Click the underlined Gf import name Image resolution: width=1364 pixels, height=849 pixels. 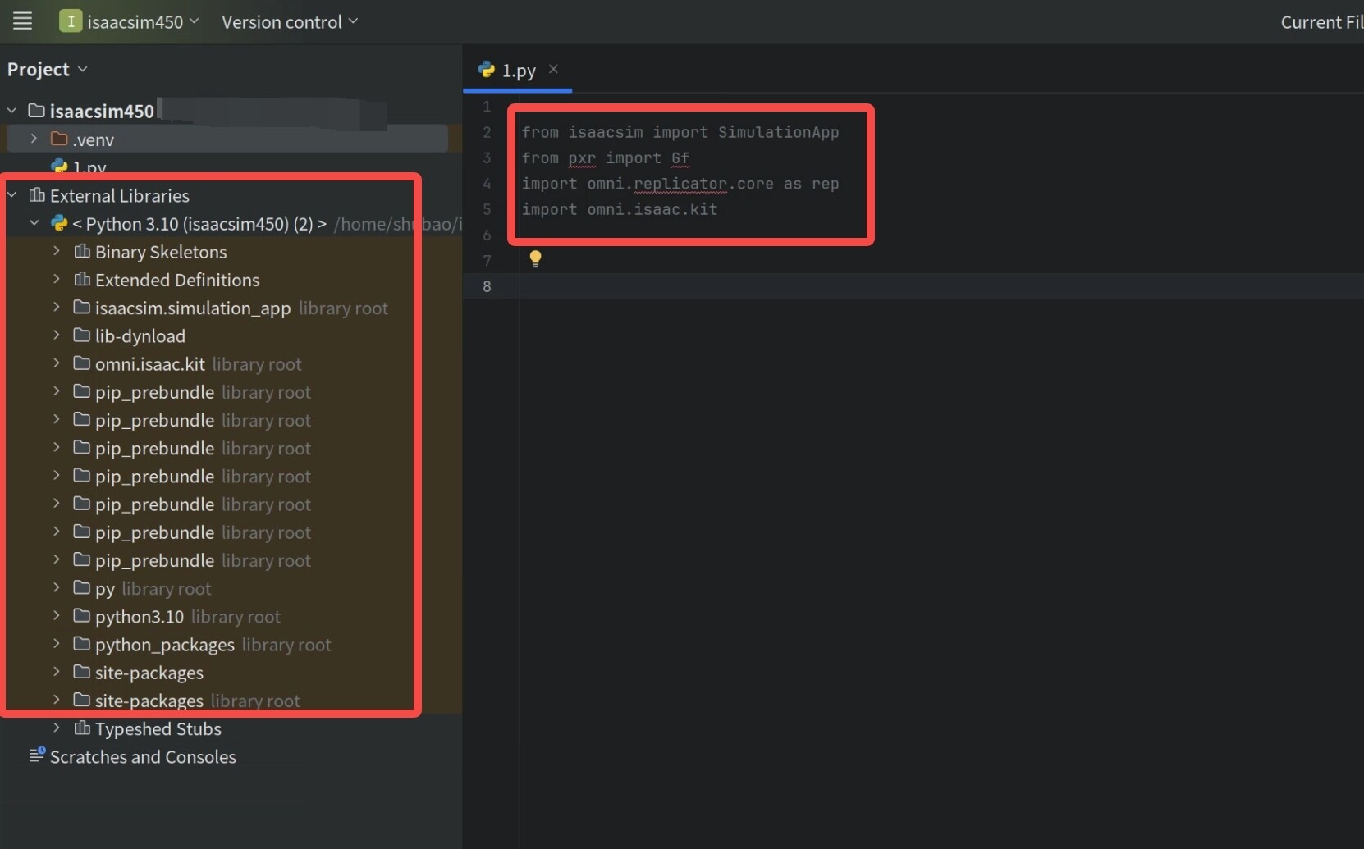coord(680,158)
